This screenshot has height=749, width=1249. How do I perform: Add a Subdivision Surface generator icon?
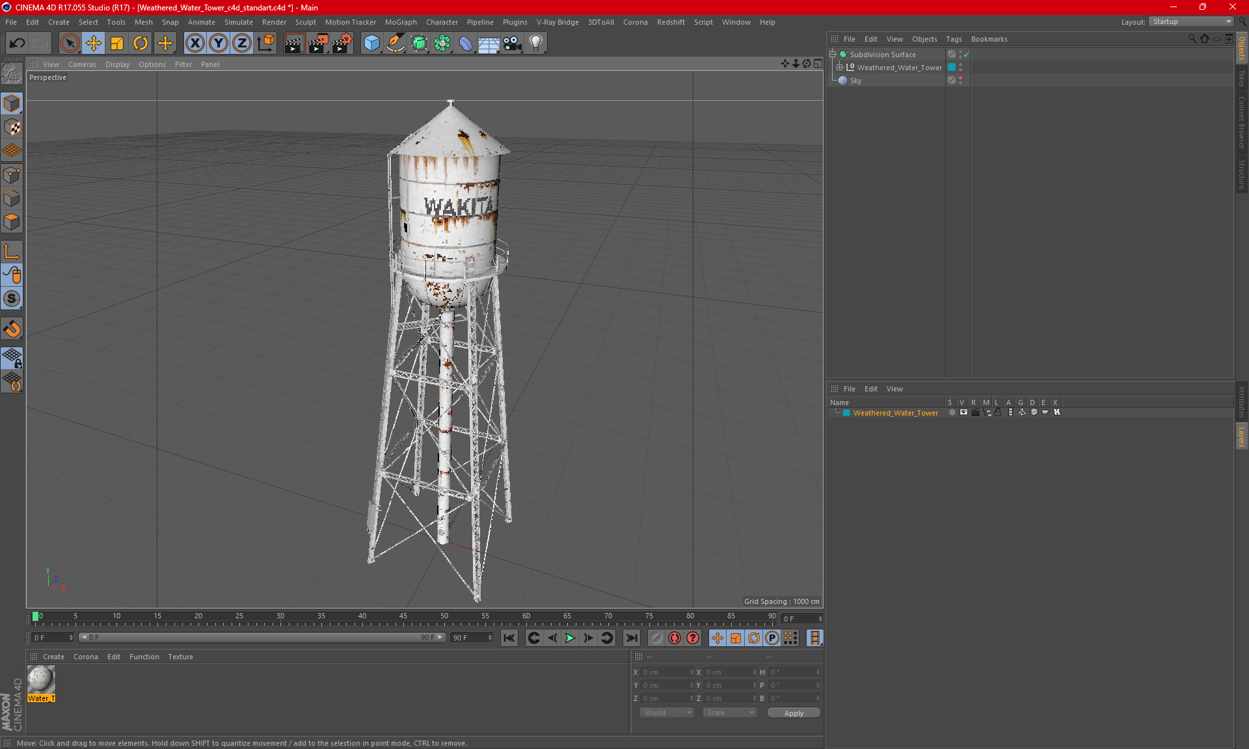pyautogui.click(x=419, y=44)
